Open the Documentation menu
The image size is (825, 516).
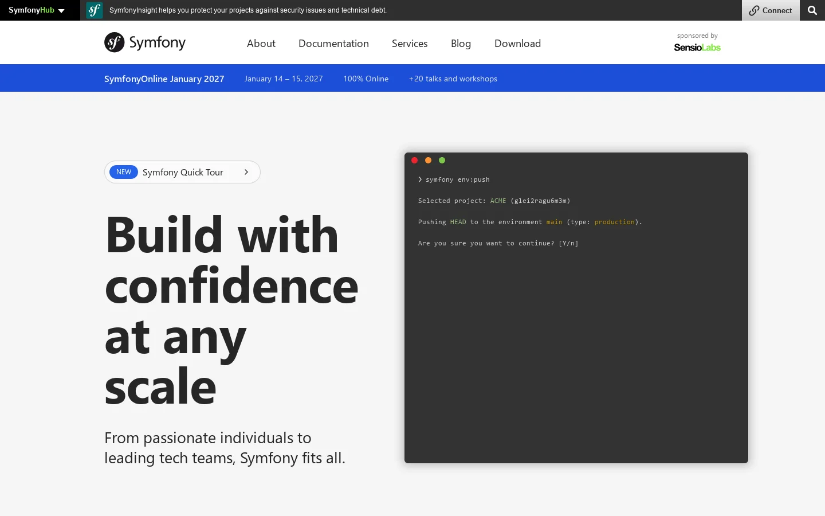pos(333,44)
